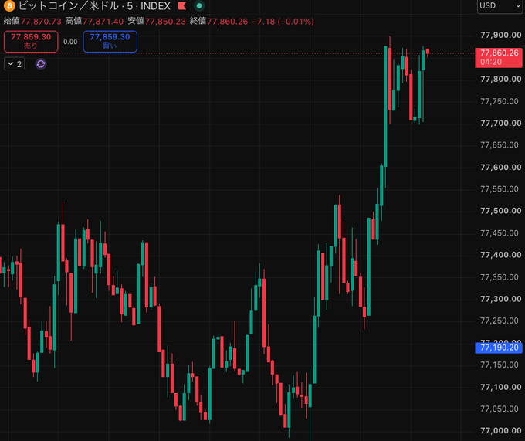Click the green market status dot
This screenshot has height=441, width=525.
click(199, 5)
